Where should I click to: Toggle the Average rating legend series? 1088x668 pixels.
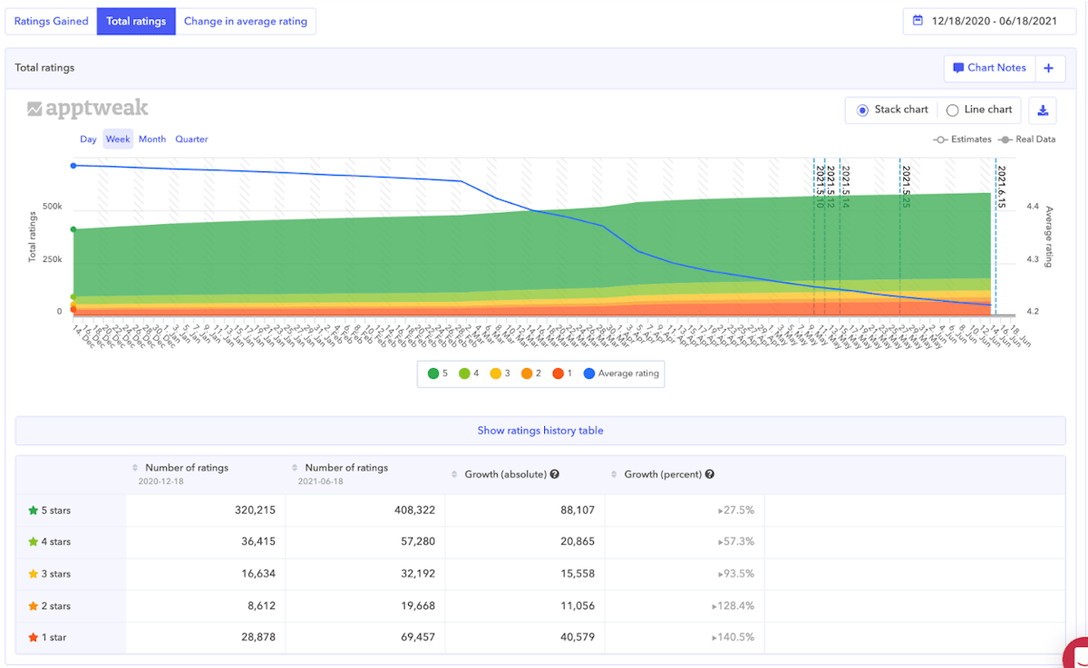pos(622,373)
